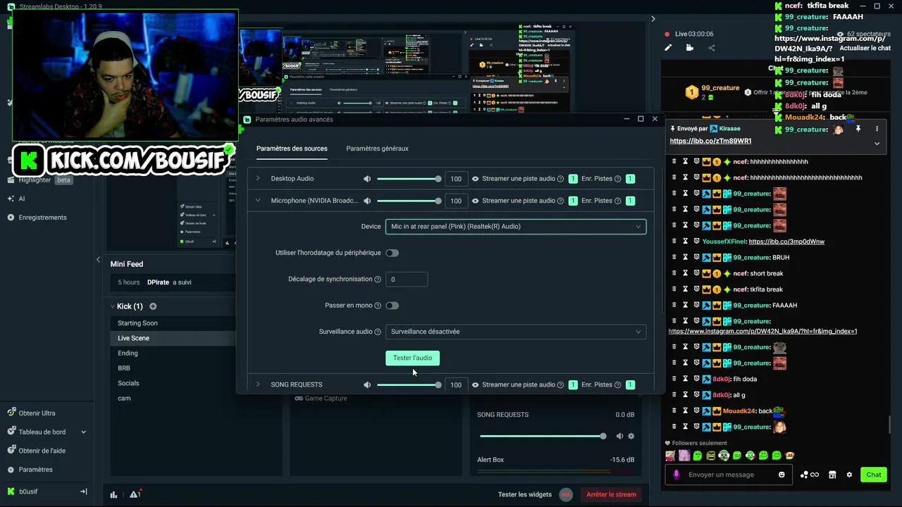Click the microphone icon in chat input
The width and height of the screenshot is (902, 507).
coord(676,475)
